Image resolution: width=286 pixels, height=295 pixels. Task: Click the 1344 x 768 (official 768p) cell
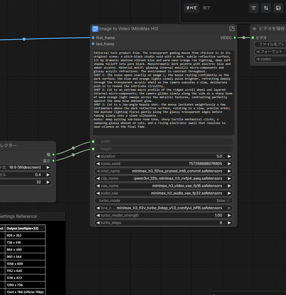coord(25,292)
